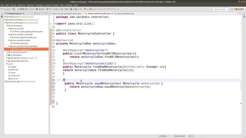246x138 pixels.
Task: Click cursor position '30 : 6' in status bar
Action: [x=191, y=136]
